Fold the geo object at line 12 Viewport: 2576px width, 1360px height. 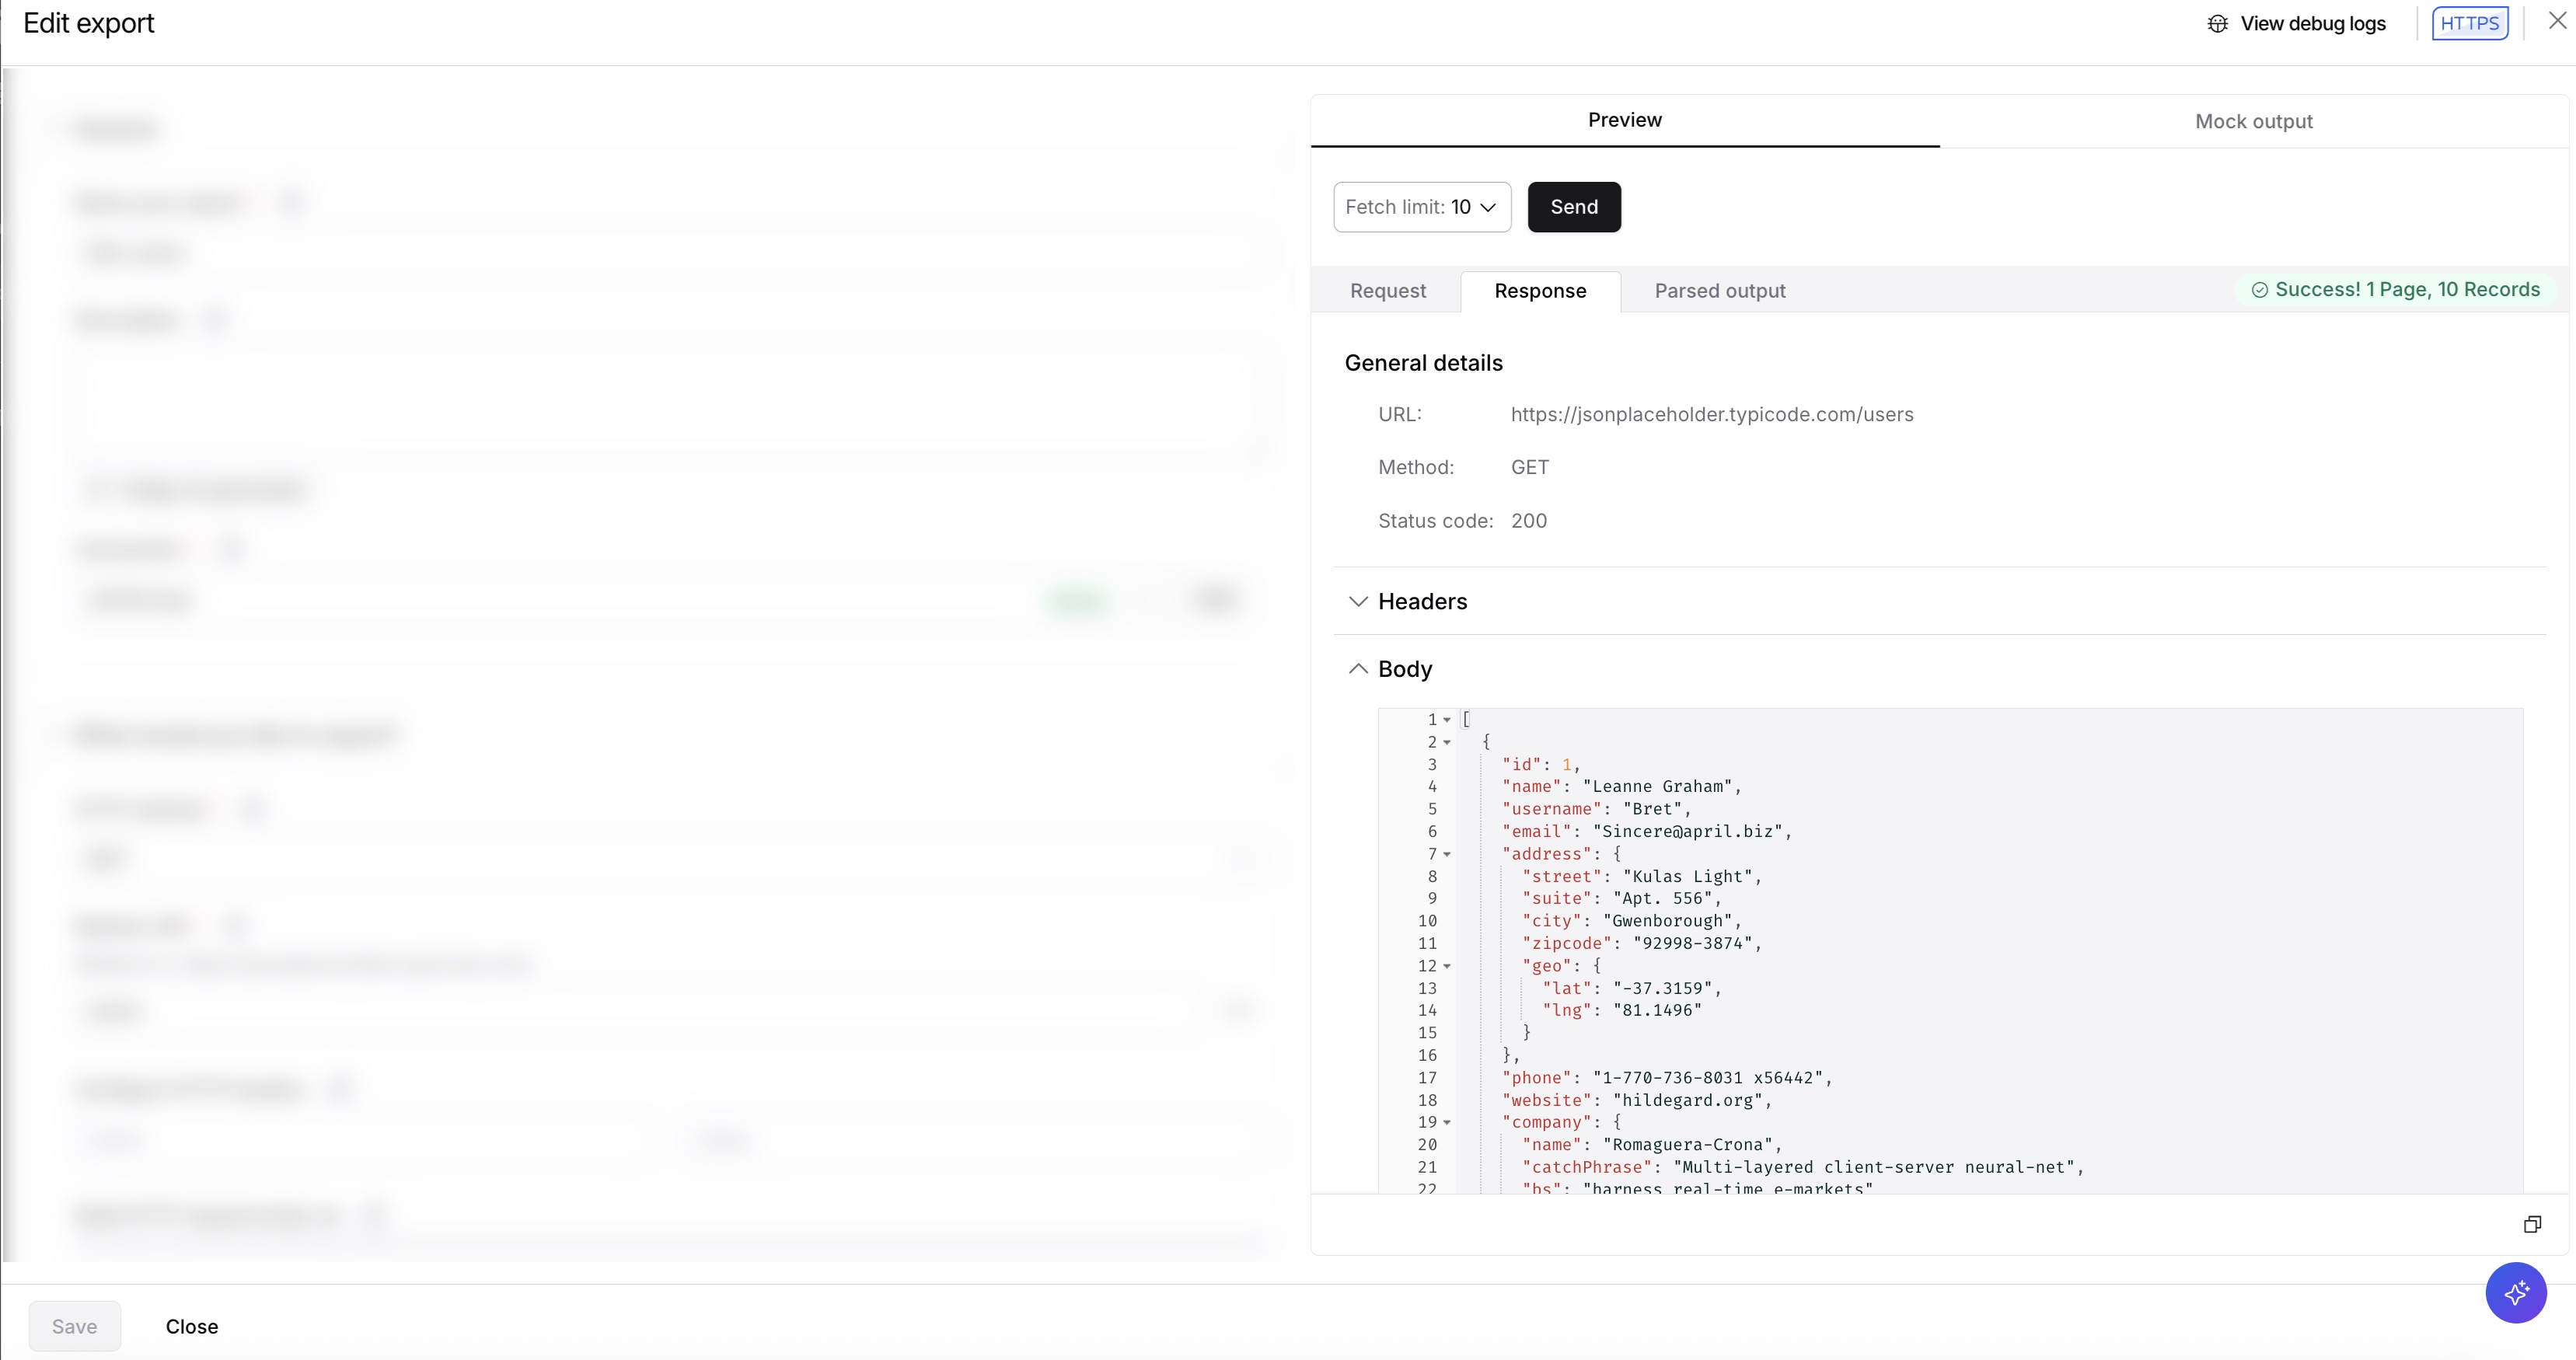tap(1446, 966)
